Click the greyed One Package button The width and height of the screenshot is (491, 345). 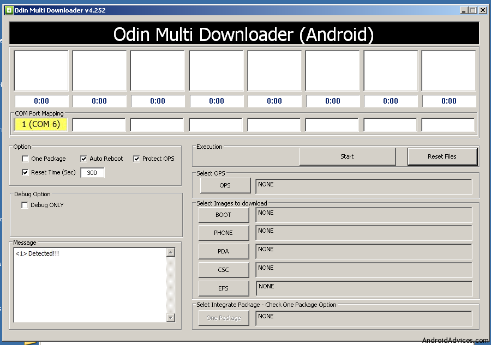224,318
